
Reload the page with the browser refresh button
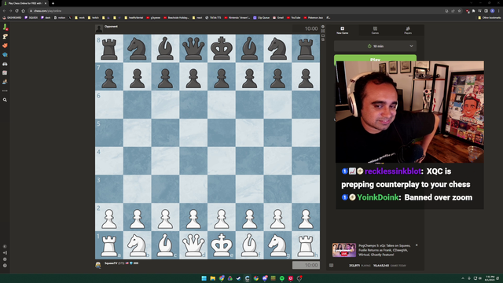point(17,11)
